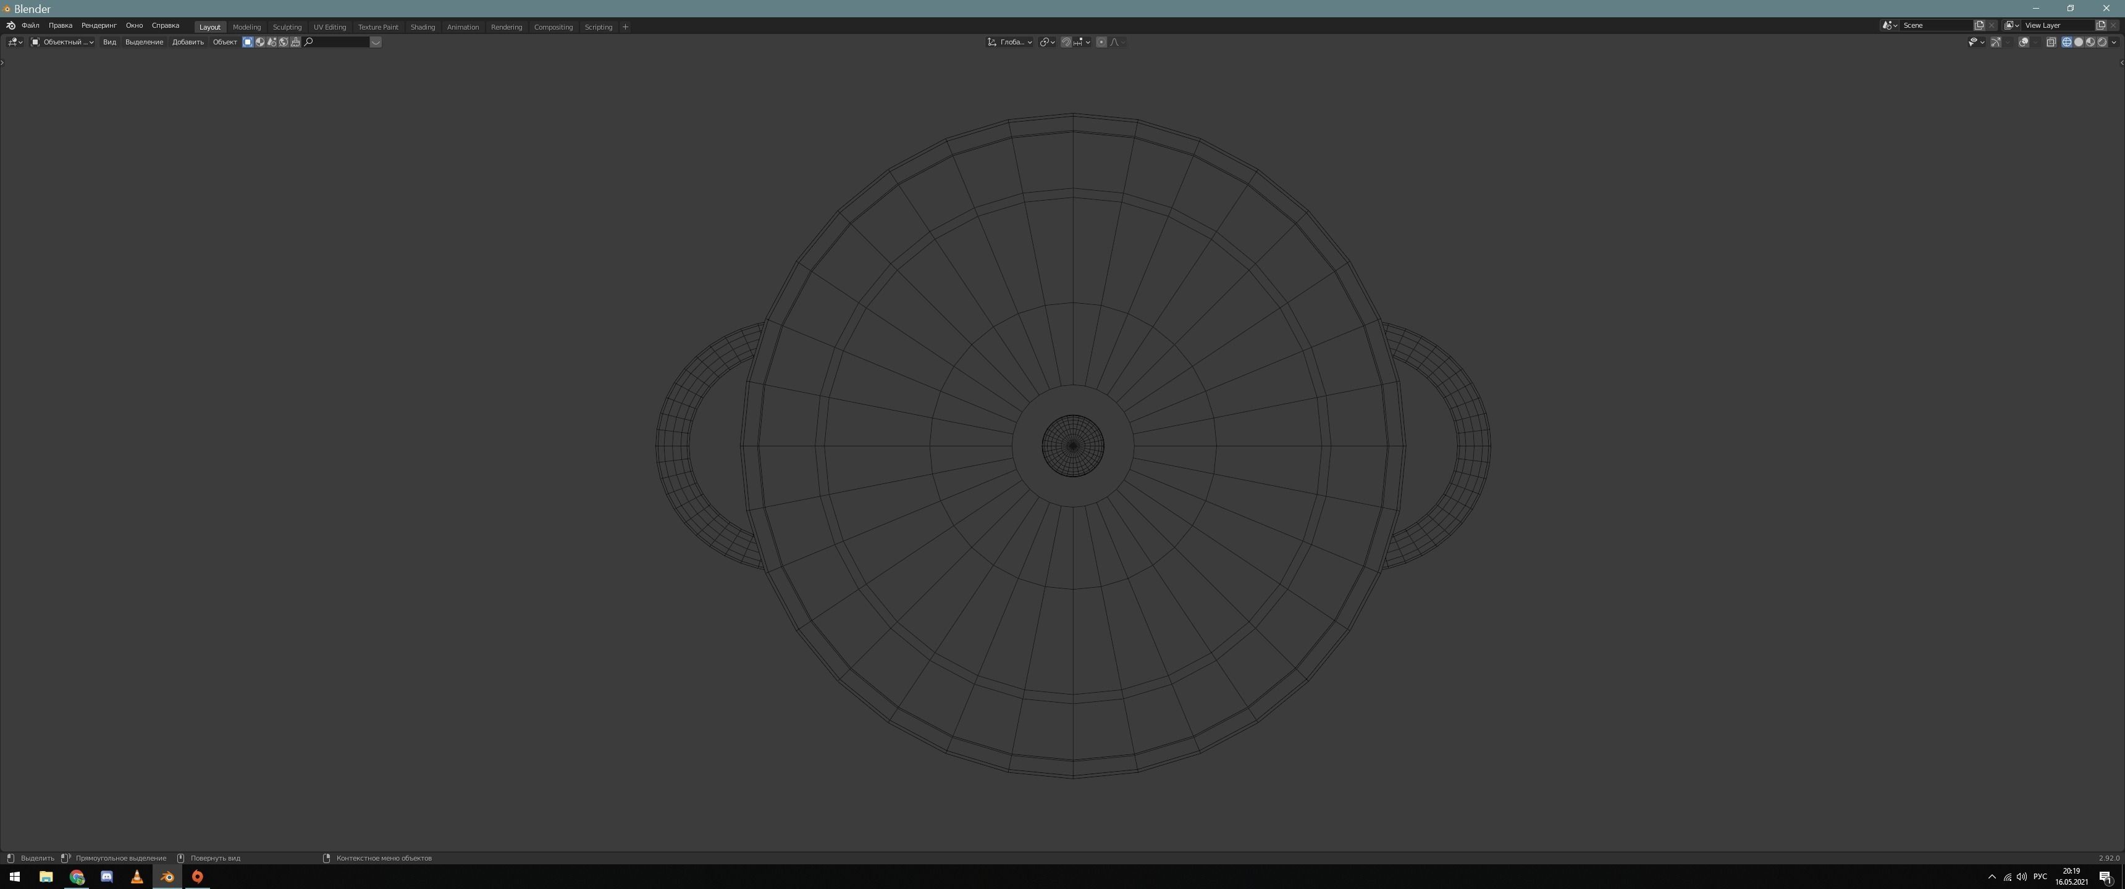Image resolution: width=2125 pixels, height=889 pixels.
Task: Enable proportional editing toggle
Action: pyautogui.click(x=1101, y=42)
